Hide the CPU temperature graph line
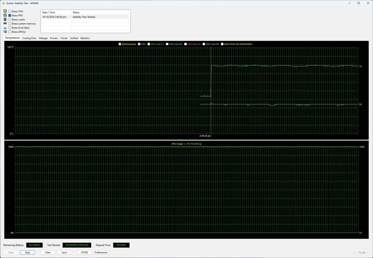The image size is (373, 258). [139, 44]
